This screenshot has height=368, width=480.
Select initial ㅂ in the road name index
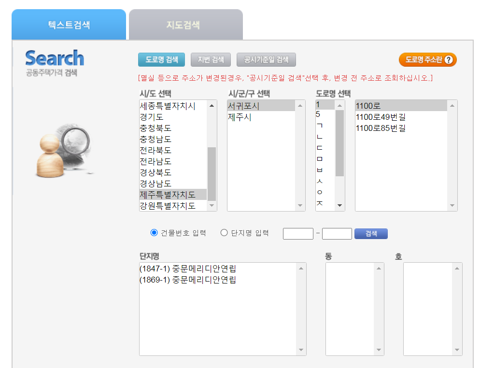(x=325, y=170)
